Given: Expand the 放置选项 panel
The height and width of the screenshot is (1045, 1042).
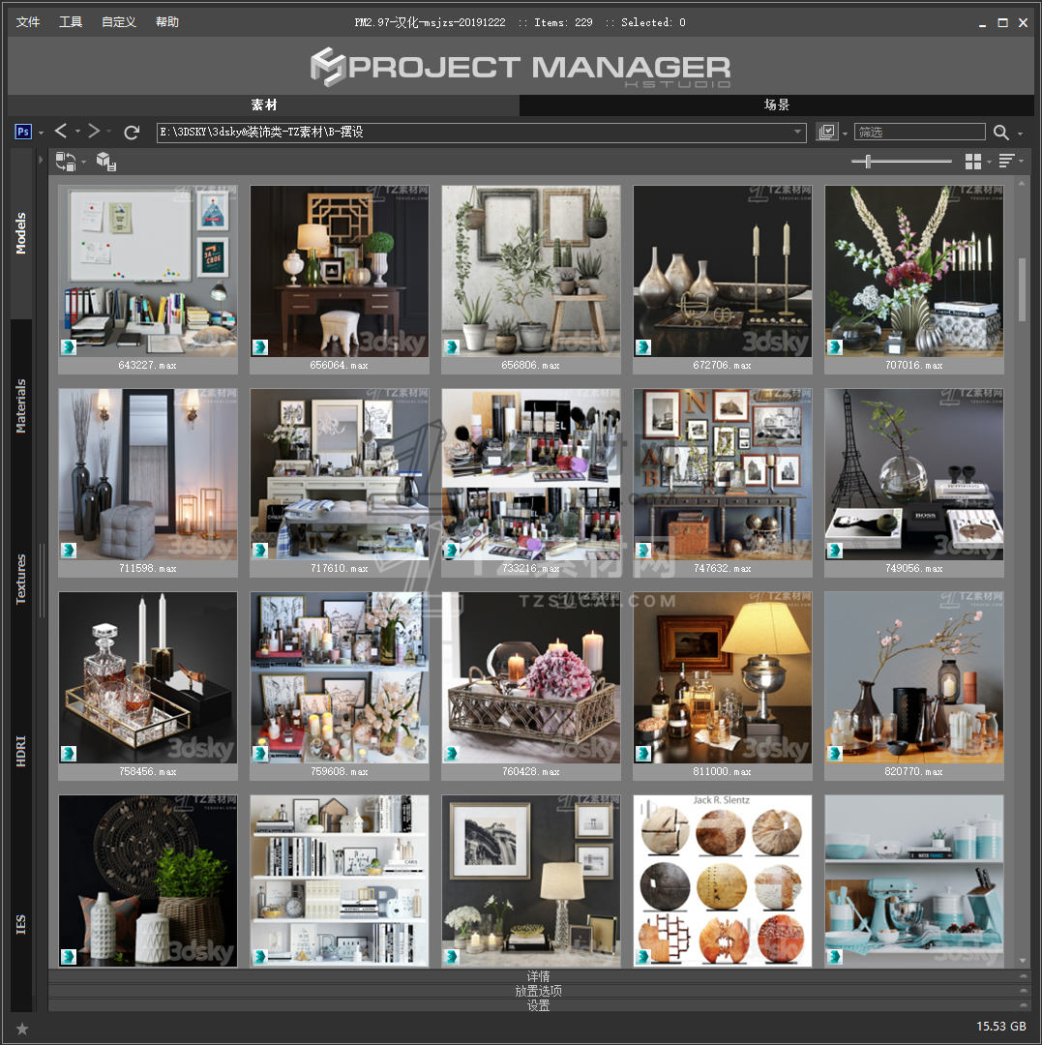Looking at the screenshot, I should coord(538,991).
